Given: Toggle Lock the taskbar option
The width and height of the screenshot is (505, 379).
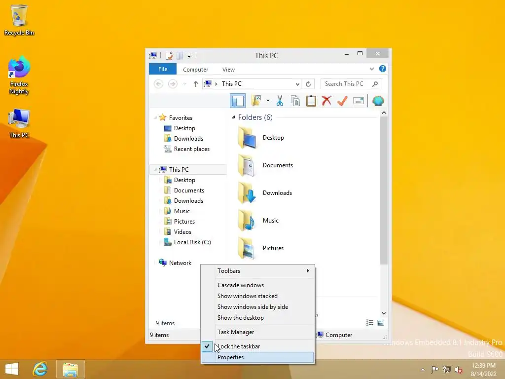Looking at the screenshot, I should 257,346.
